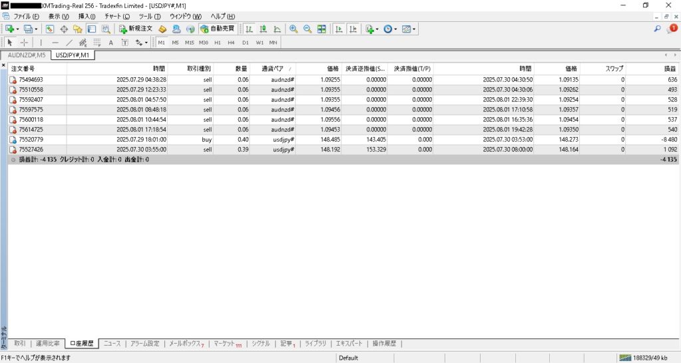Zoom in on the chart
Viewport: 681px width, 363px height.
point(293,29)
